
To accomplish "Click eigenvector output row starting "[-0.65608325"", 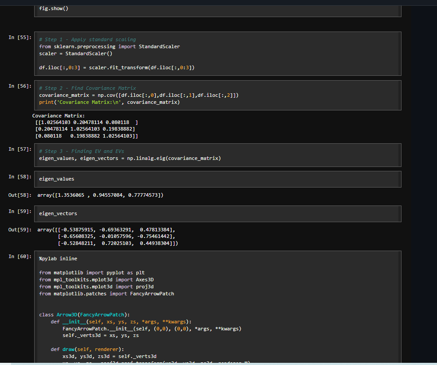I will click(117, 237).
